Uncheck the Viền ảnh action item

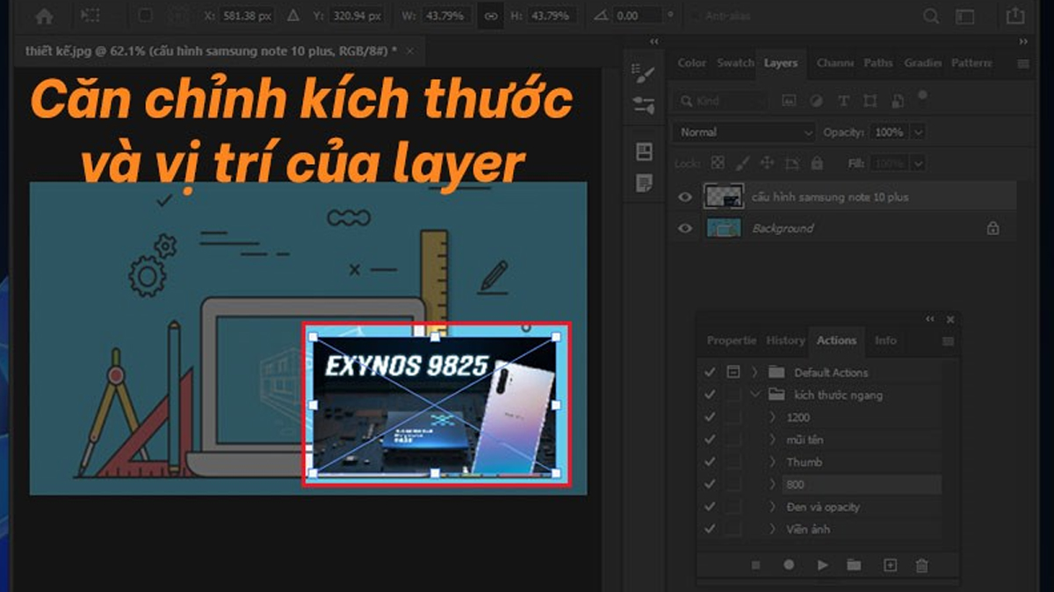coord(709,529)
